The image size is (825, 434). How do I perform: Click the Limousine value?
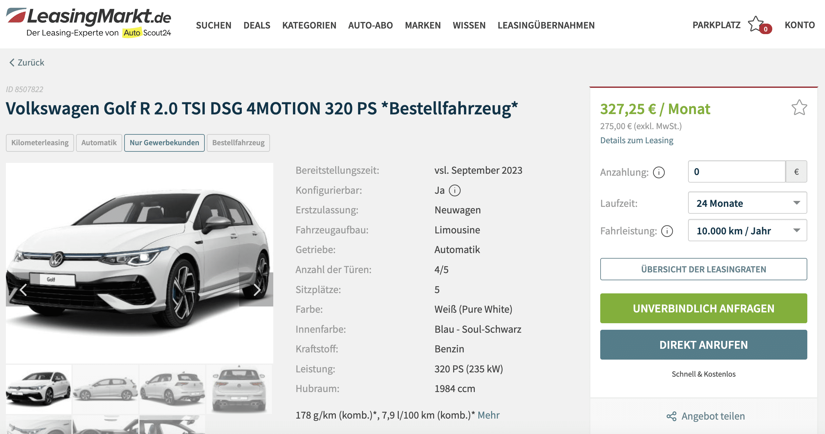pyautogui.click(x=457, y=230)
